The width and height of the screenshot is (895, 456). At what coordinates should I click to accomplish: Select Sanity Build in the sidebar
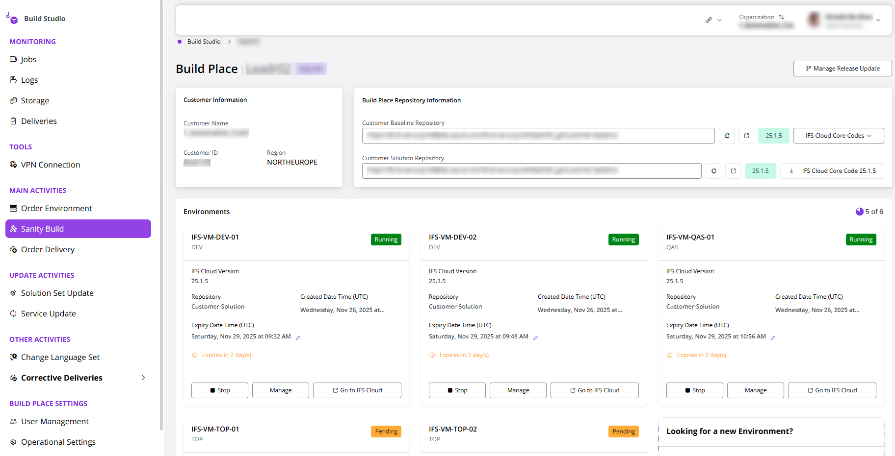(78, 229)
